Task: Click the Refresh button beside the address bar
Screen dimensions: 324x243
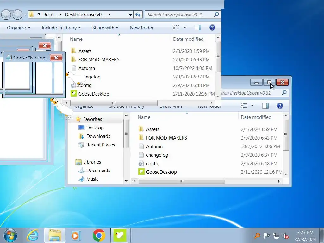Action: [138, 15]
